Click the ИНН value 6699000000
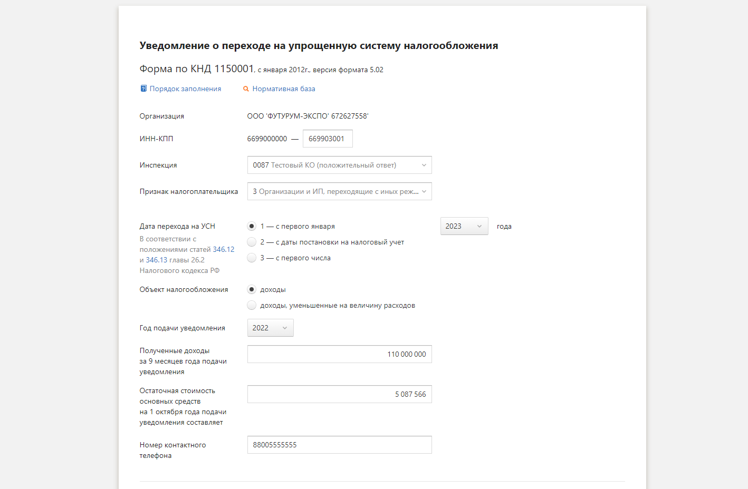Image resolution: width=748 pixels, height=489 pixels. [267, 139]
